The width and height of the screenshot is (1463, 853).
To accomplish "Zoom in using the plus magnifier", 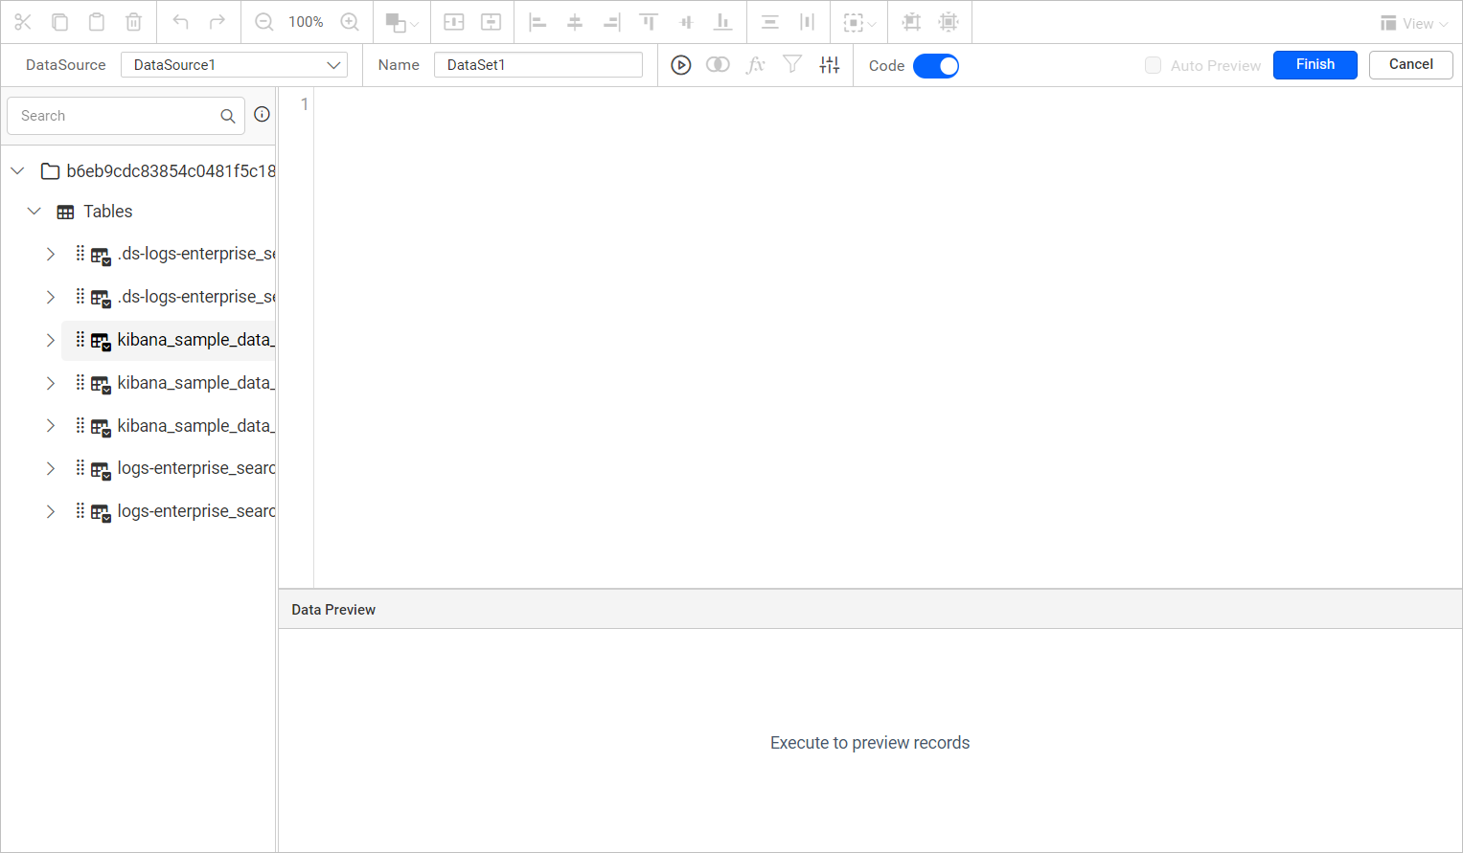I will (x=350, y=22).
